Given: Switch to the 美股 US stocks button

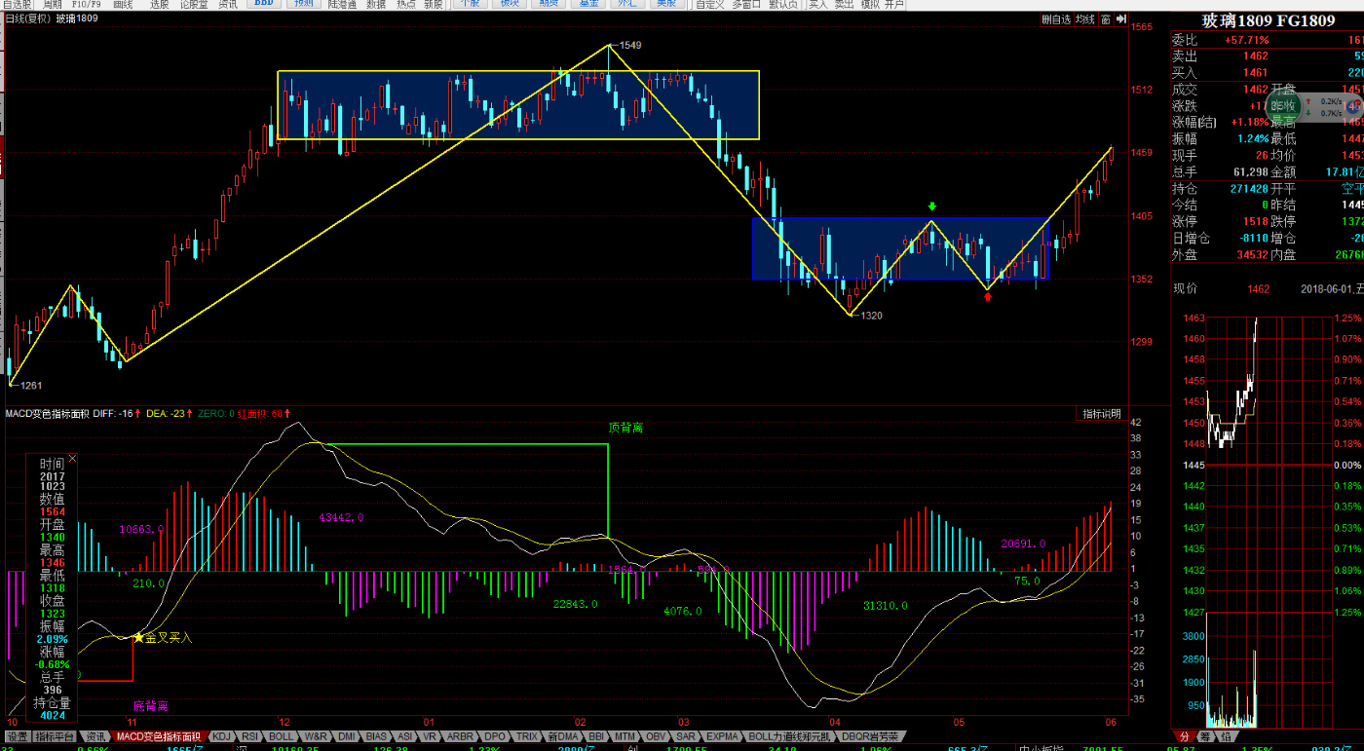Looking at the screenshot, I should pyautogui.click(x=667, y=4).
